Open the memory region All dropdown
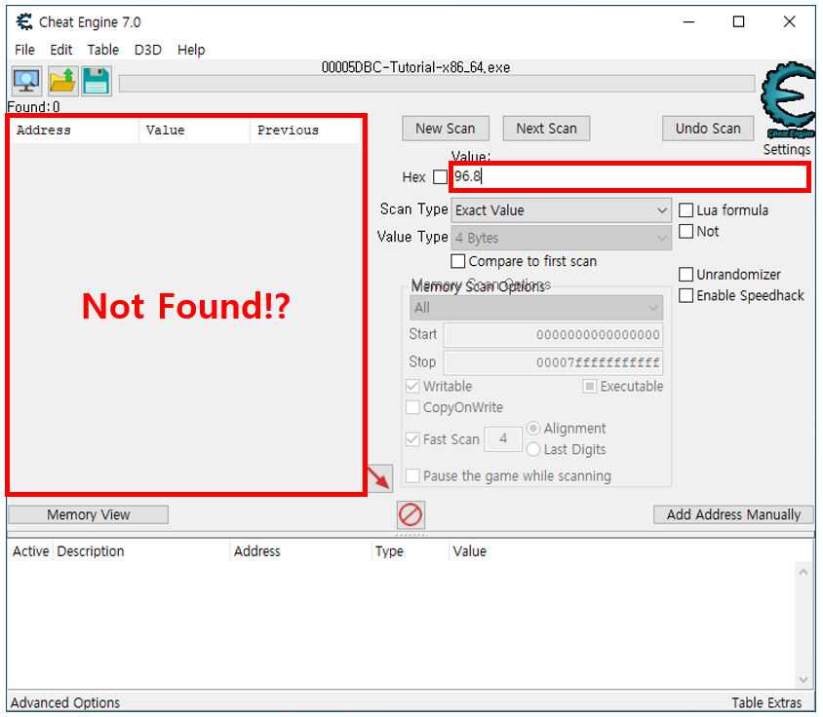 (536, 308)
